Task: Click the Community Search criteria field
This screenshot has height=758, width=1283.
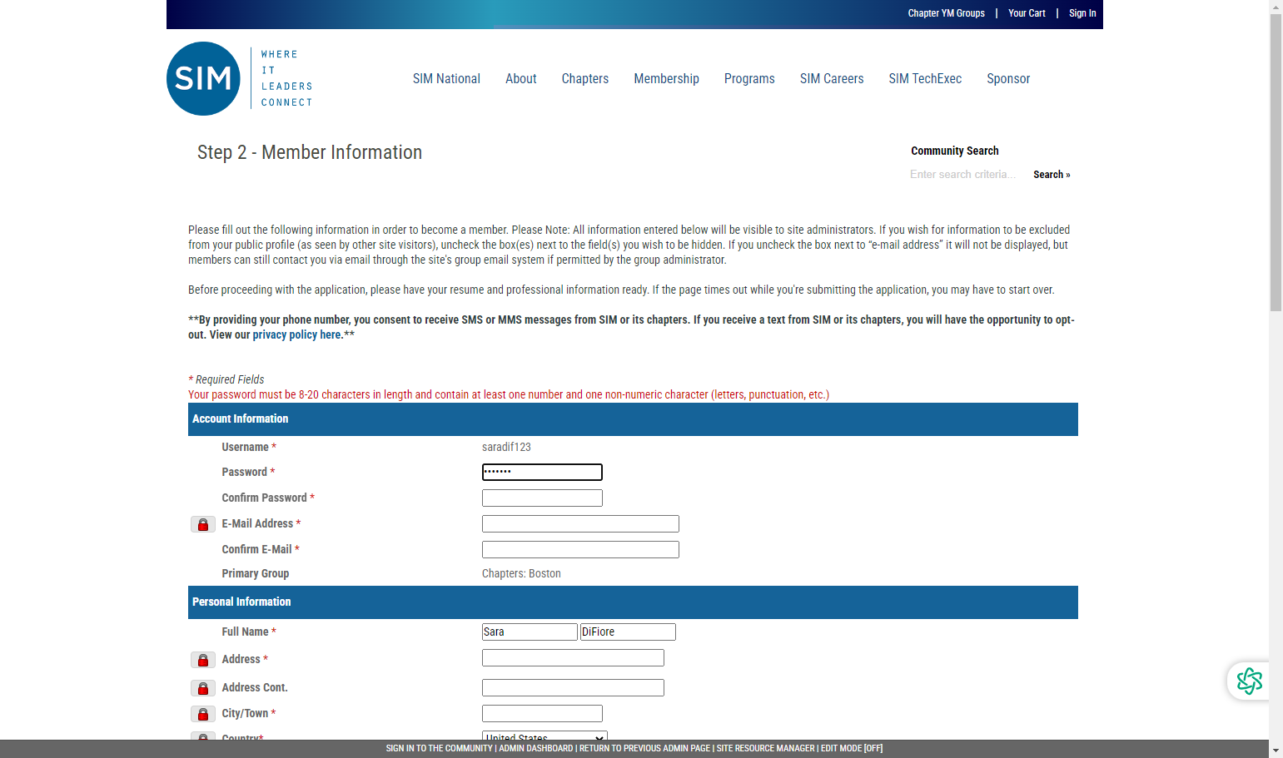Action: pyautogui.click(x=966, y=175)
